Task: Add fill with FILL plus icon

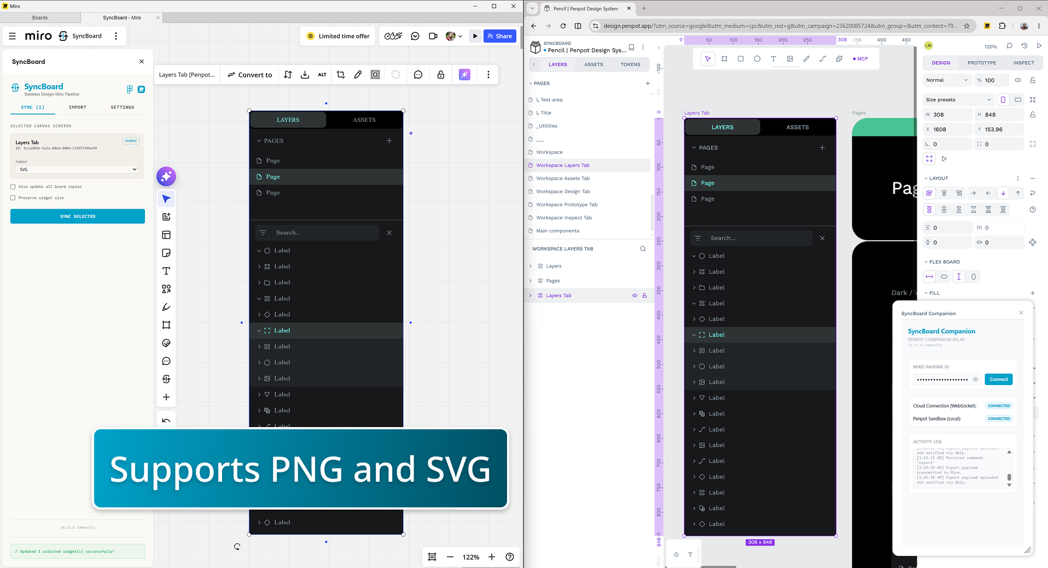Action: 1033,293
